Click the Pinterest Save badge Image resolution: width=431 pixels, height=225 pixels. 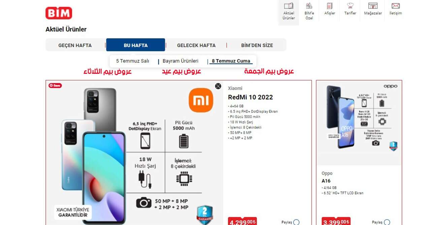[55, 86]
